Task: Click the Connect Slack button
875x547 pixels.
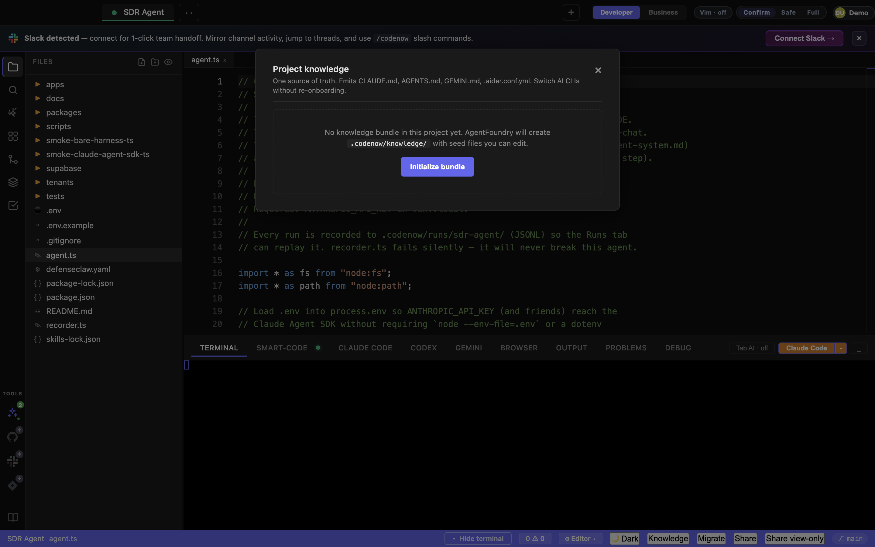Action: tap(804, 38)
